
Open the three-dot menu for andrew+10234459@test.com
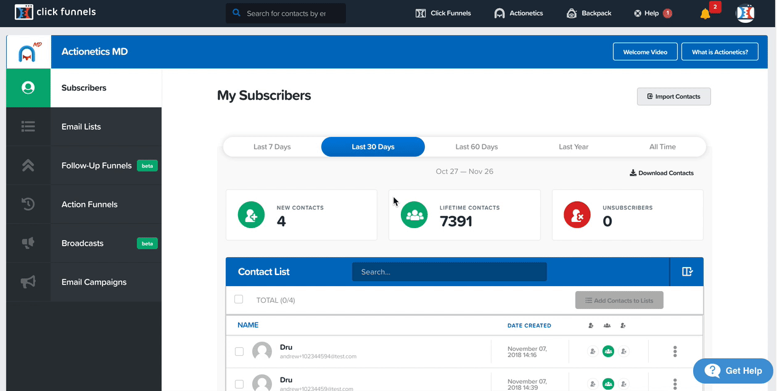675,384
